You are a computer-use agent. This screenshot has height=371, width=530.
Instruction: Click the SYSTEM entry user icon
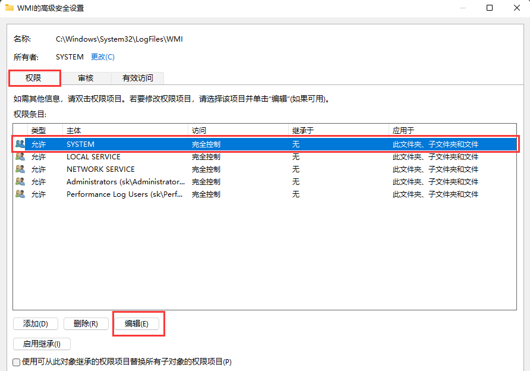20,144
